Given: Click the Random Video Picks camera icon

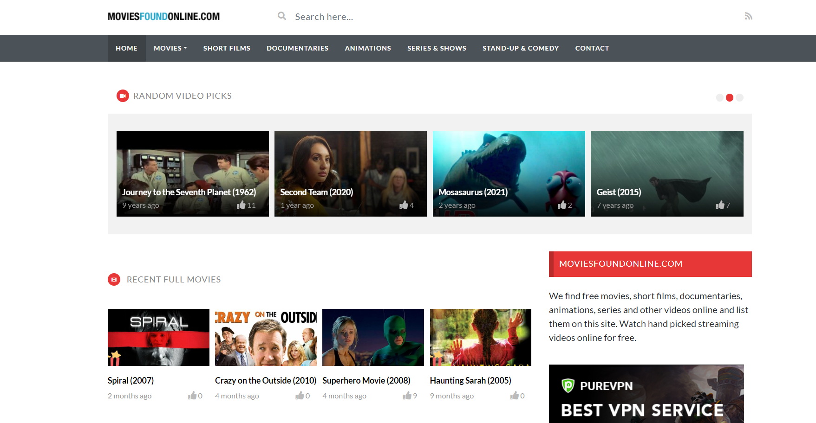Looking at the screenshot, I should tap(123, 96).
